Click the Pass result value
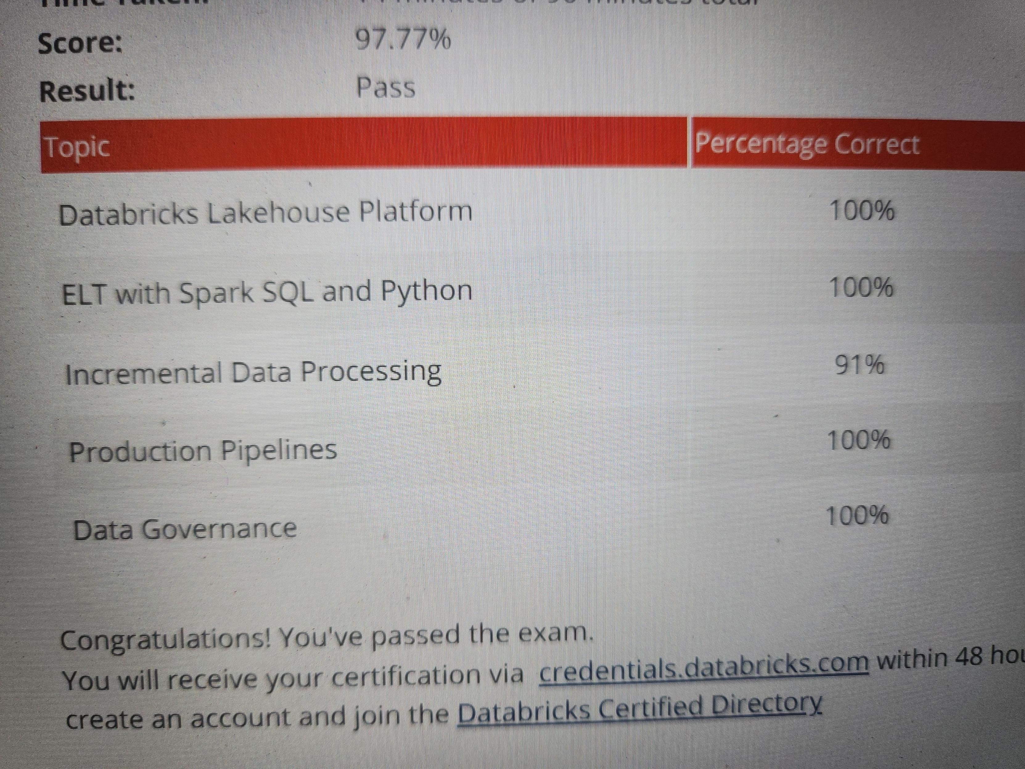Image resolution: width=1025 pixels, height=769 pixels. (x=386, y=87)
